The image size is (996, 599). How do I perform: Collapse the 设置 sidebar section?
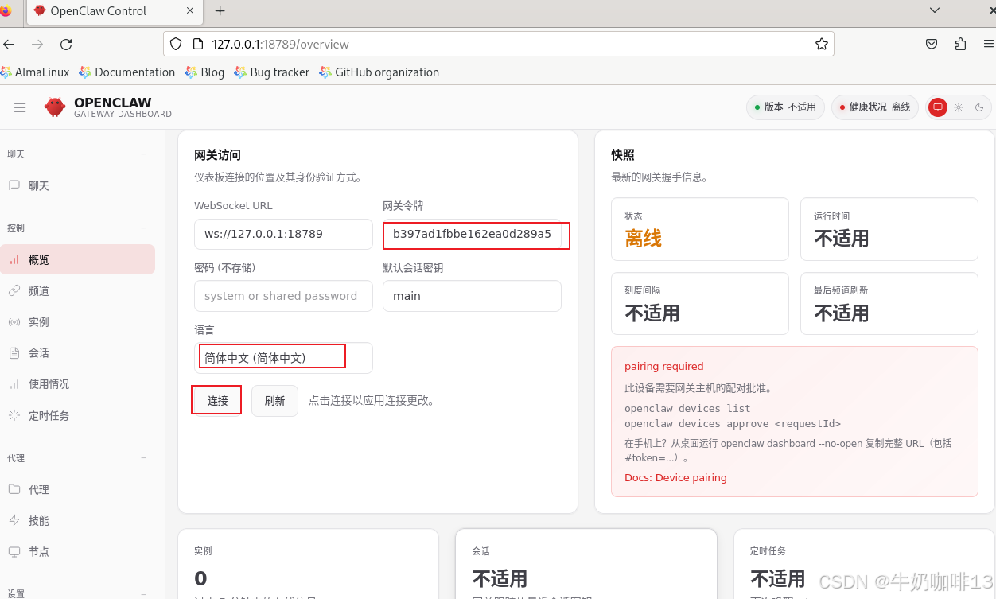pos(144,593)
